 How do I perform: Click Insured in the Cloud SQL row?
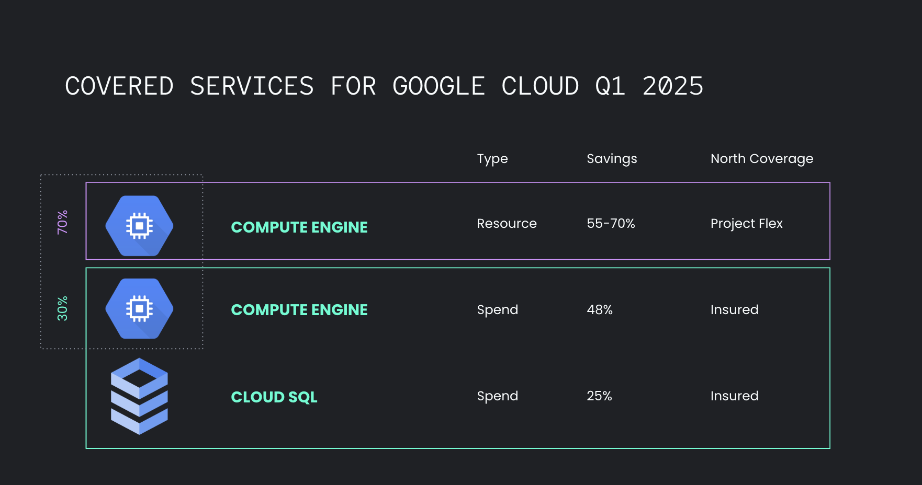pos(734,396)
